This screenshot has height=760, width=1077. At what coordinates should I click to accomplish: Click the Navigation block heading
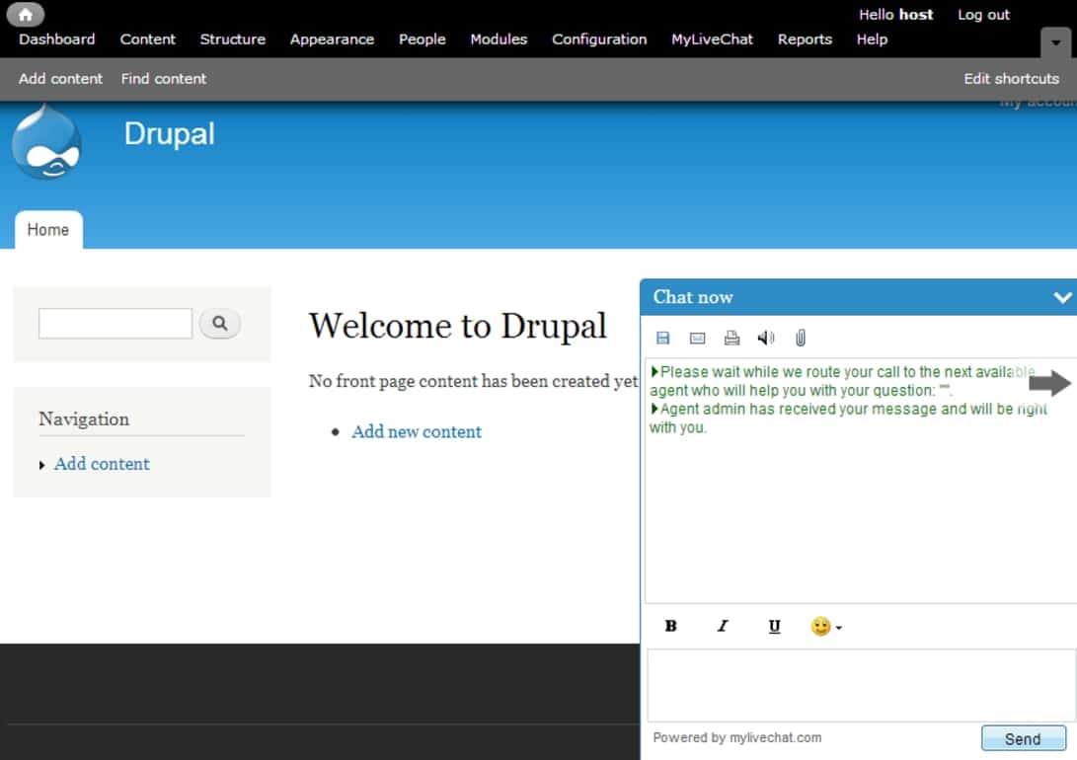click(x=84, y=418)
